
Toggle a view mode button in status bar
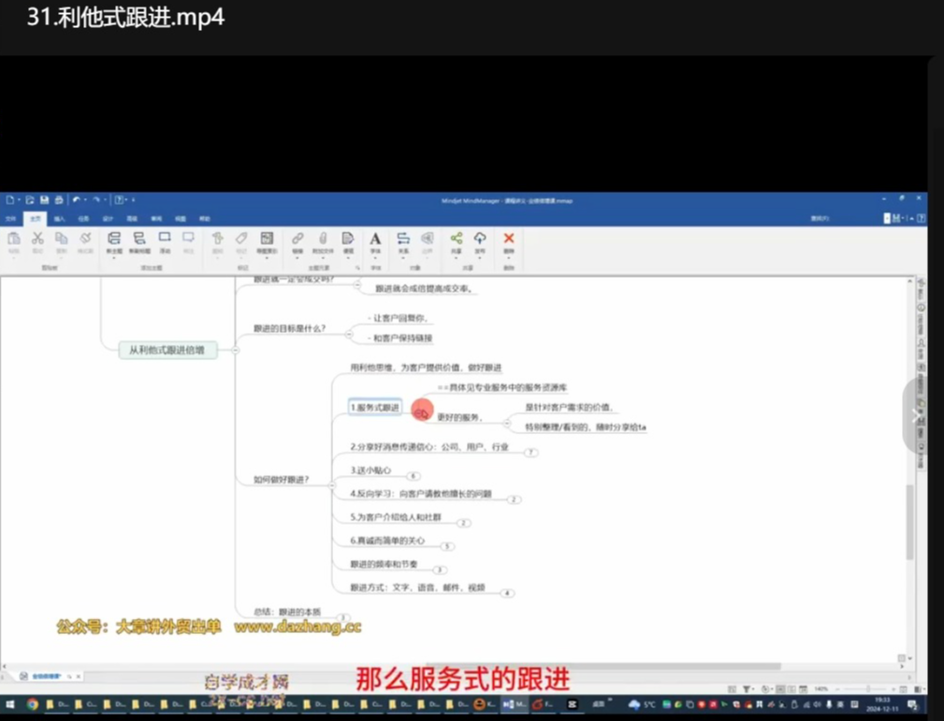point(779,688)
